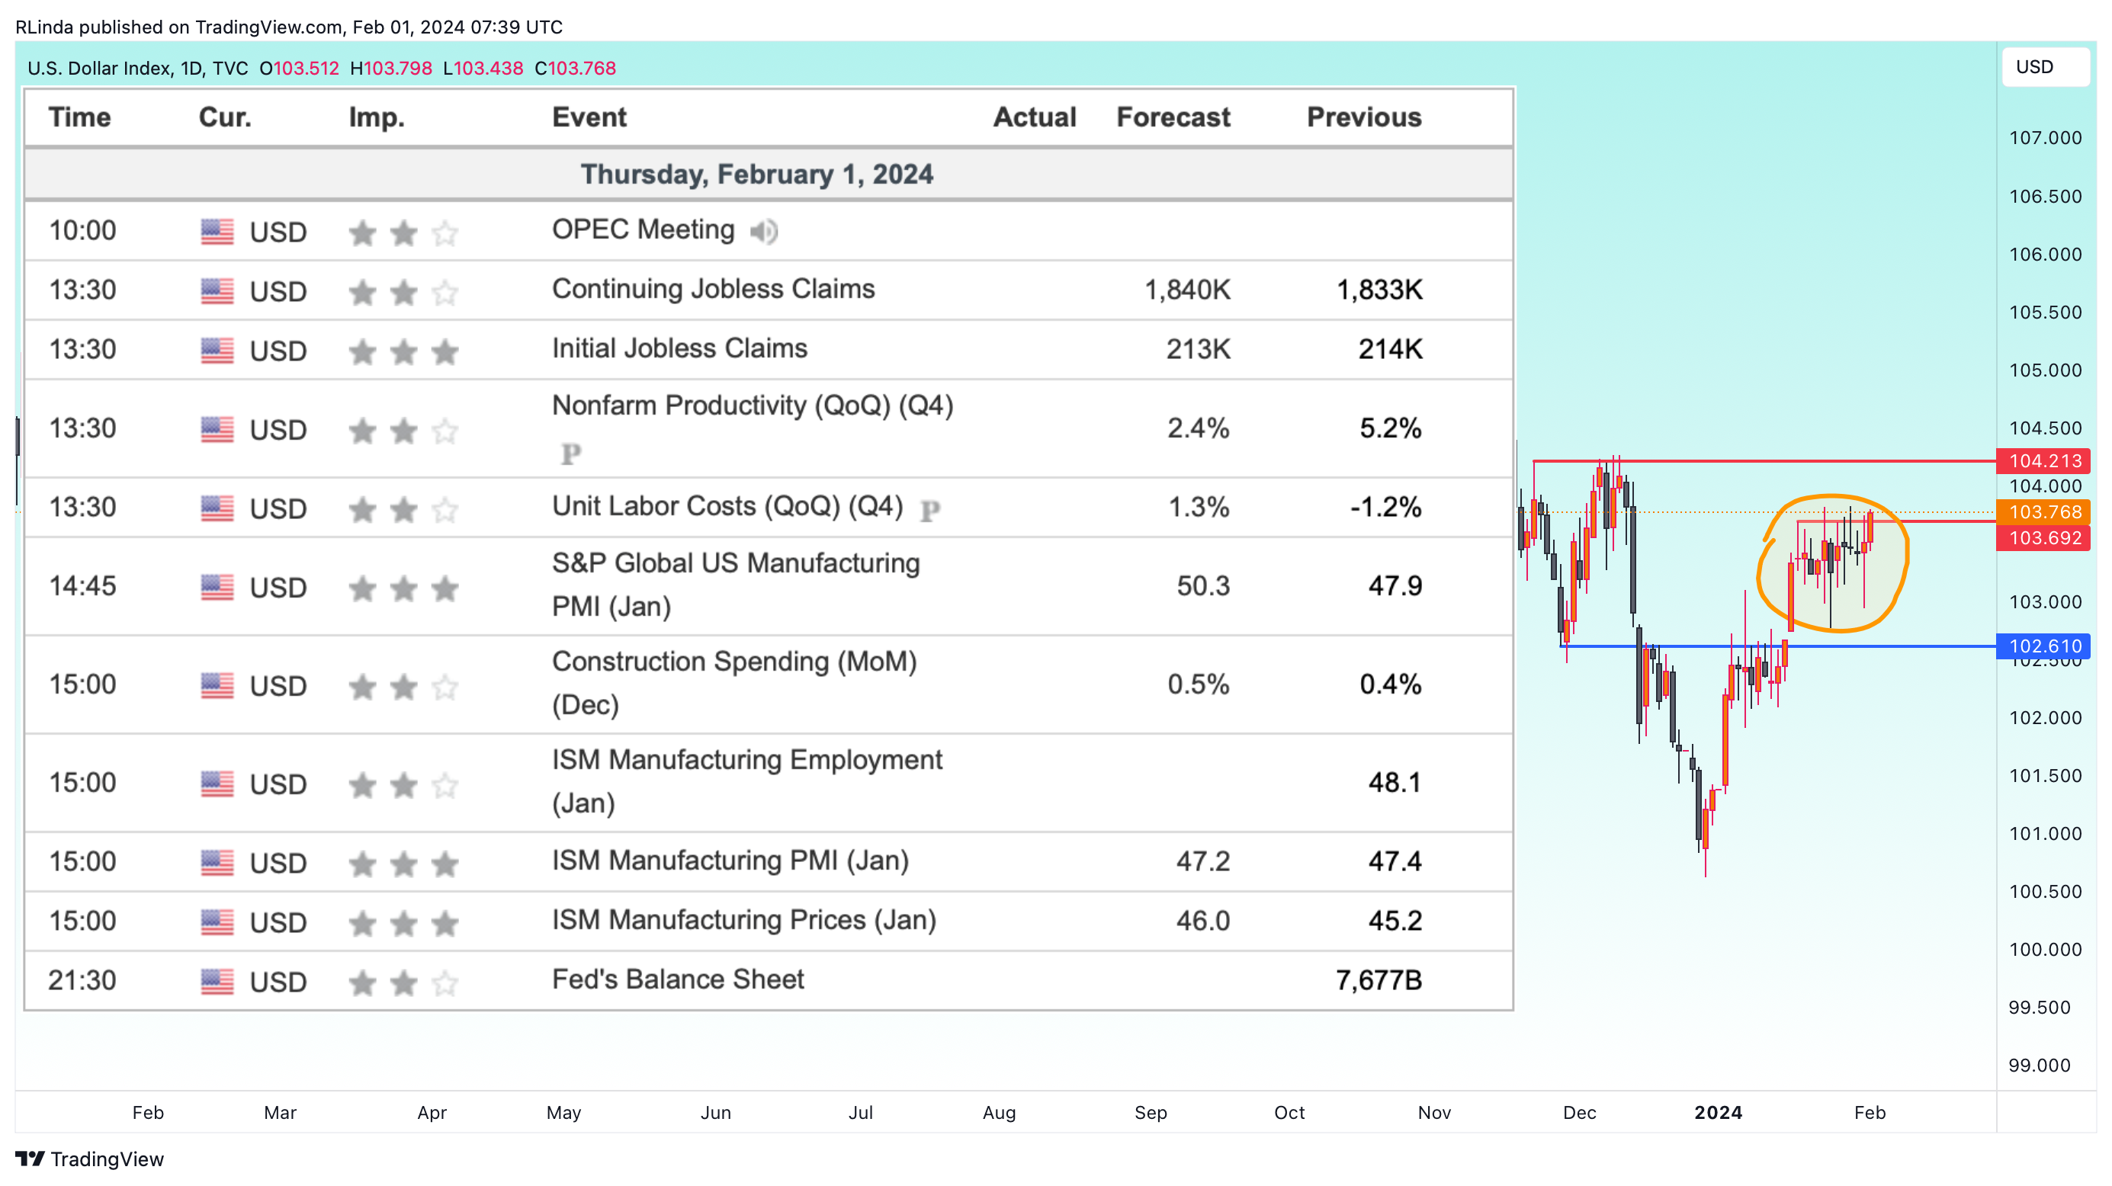This screenshot has height=1186, width=2112.
Task: Click importance stars for ISM Manufacturing Prices
Action: coord(403,924)
